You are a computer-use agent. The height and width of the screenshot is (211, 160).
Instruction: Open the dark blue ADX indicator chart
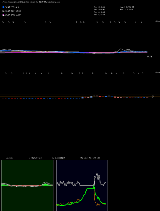(82, 185)
